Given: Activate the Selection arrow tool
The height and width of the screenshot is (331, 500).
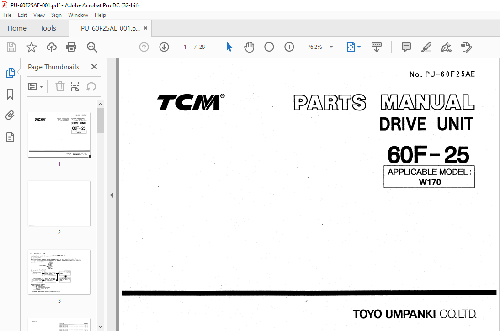Looking at the screenshot, I should (229, 47).
